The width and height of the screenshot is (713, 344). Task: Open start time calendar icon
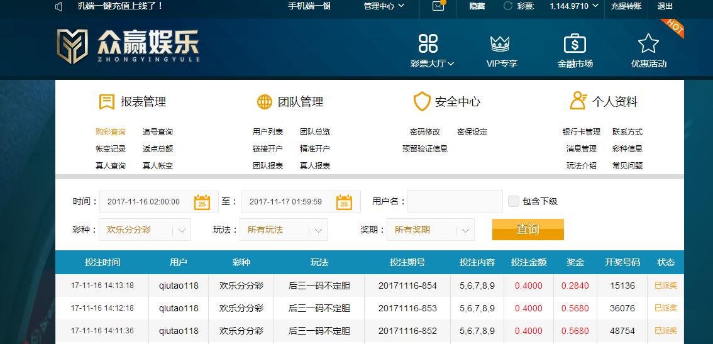(x=202, y=202)
